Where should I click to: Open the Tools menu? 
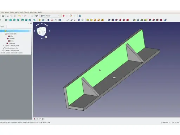12,12
